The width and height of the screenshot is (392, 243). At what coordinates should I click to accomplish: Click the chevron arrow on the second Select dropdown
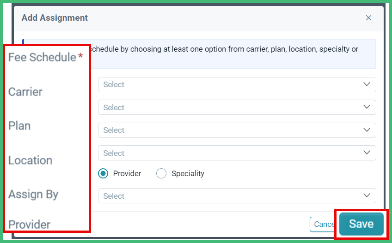(x=367, y=107)
